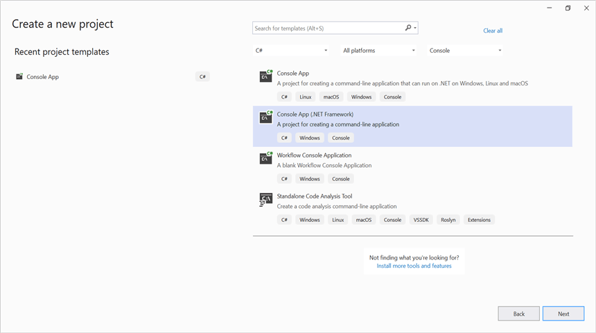Viewport: 596px width, 333px height.
Task: Open Install more tools and features link
Action: pyautogui.click(x=414, y=266)
